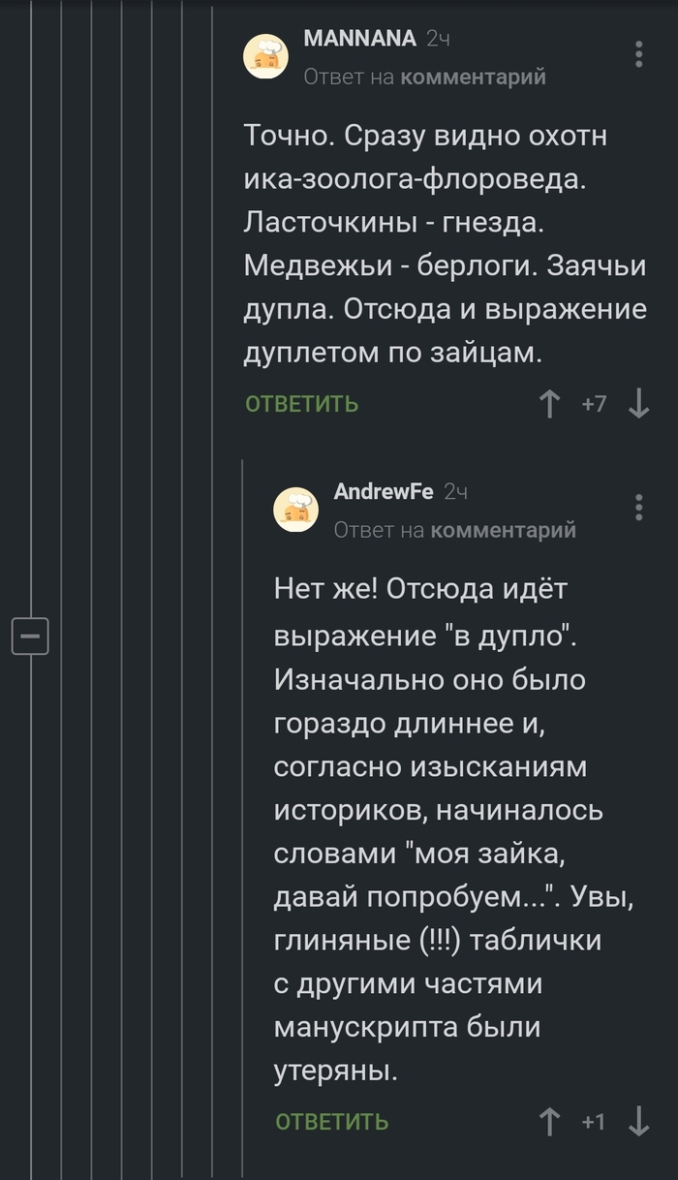The height and width of the screenshot is (1180, 678).
Task: Click the 2ч timestamp beside AndrewFe
Action: [x=455, y=492]
